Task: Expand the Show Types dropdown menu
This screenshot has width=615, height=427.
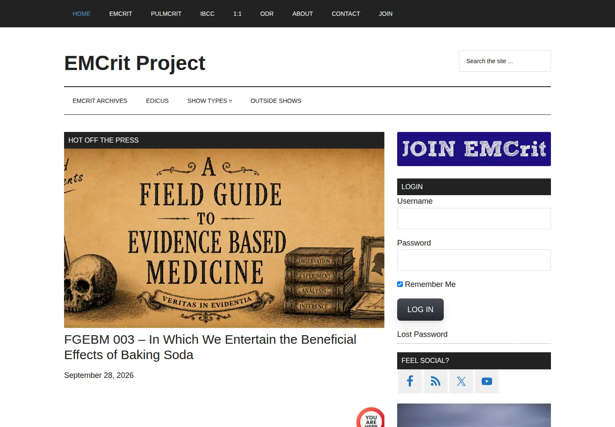Action: (x=210, y=101)
